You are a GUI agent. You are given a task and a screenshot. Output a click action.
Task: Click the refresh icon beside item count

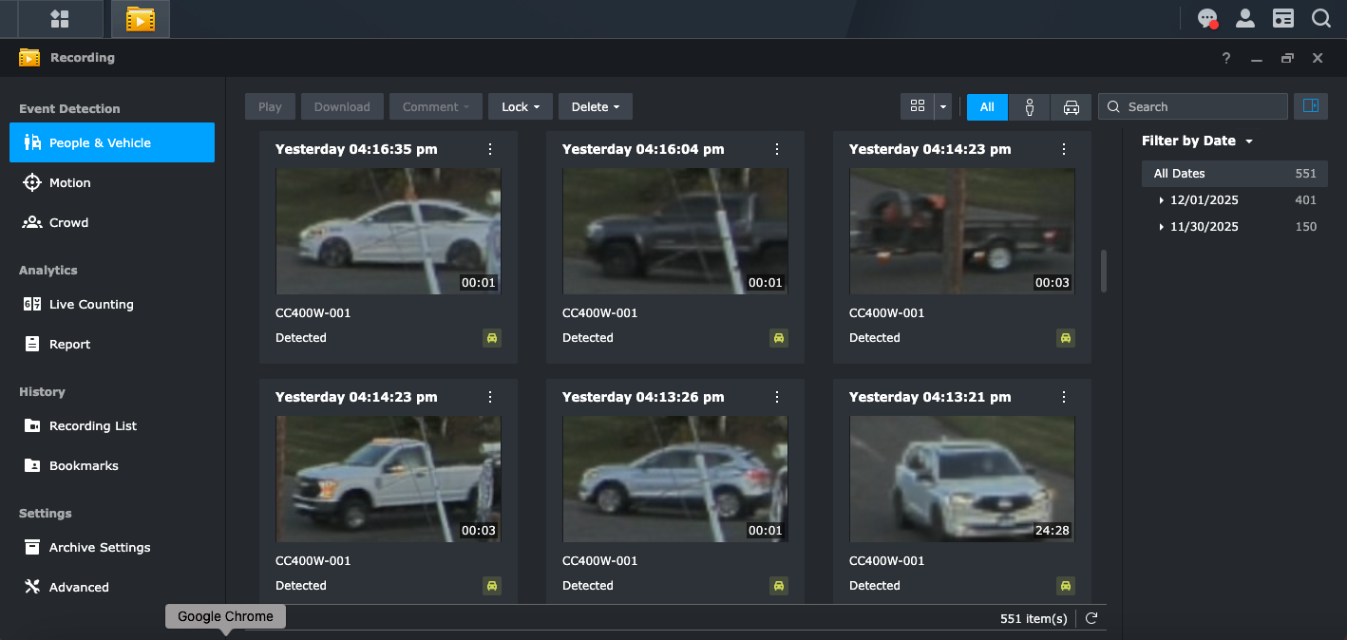(x=1091, y=618)
